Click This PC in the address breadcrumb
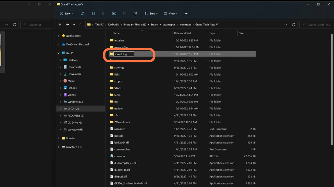This screenshot has width=334, height=187. 99,25
